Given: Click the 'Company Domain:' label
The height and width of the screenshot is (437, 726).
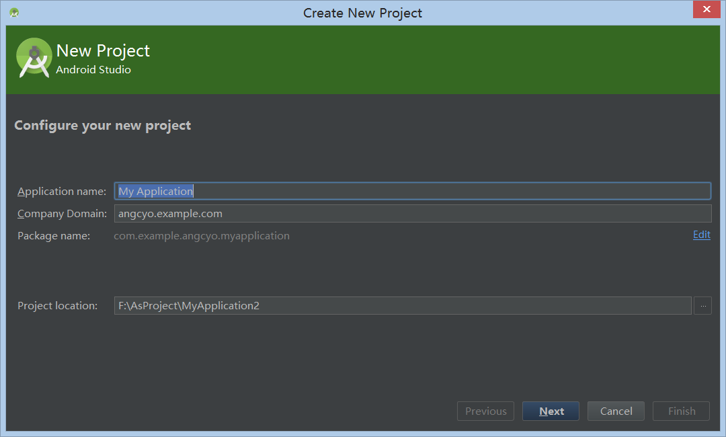Looking at the screenshot, I should [62, 214].
